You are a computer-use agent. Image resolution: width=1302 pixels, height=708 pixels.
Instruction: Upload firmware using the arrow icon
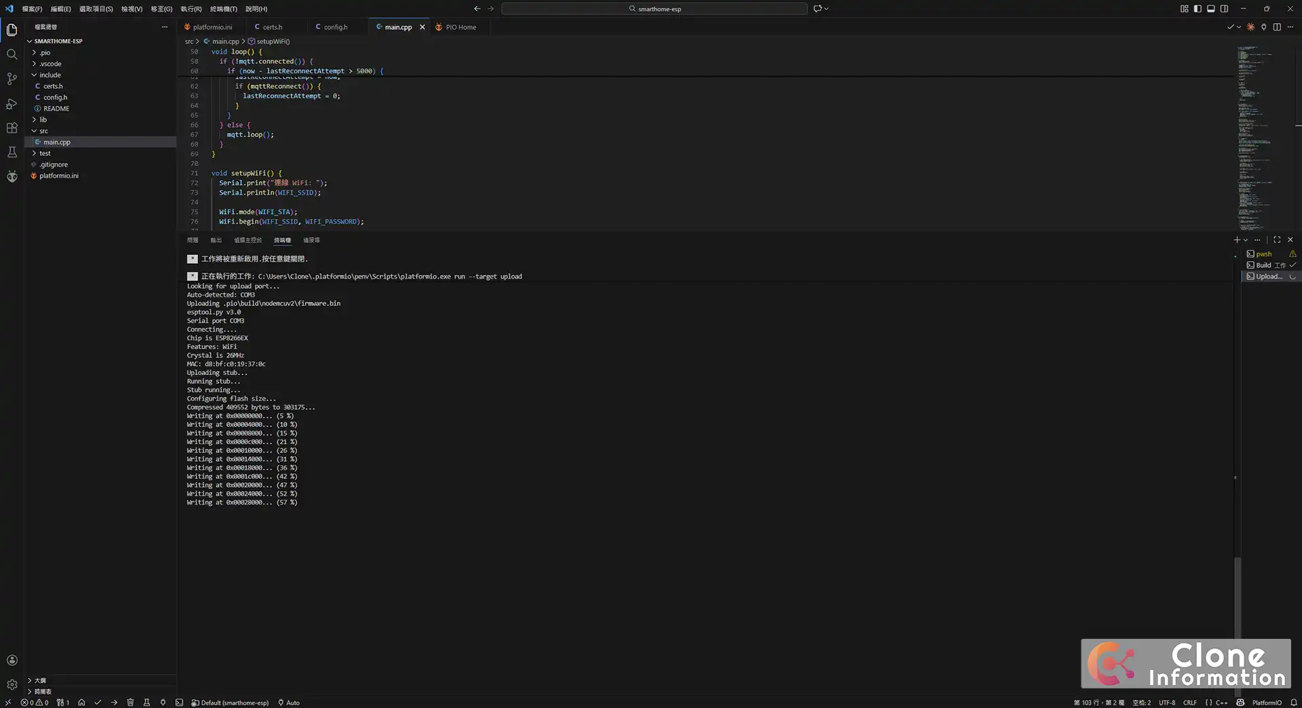tap(114, 703)
